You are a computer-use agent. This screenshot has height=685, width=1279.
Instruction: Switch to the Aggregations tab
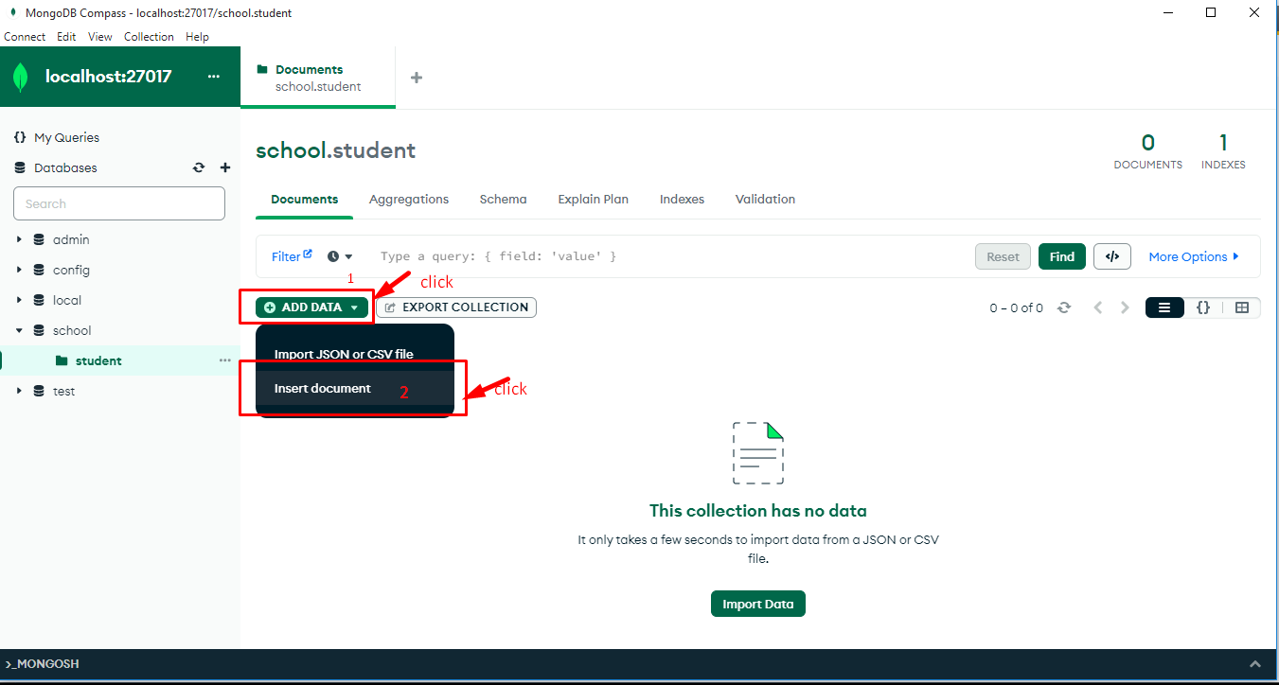(x=409, y=200)
